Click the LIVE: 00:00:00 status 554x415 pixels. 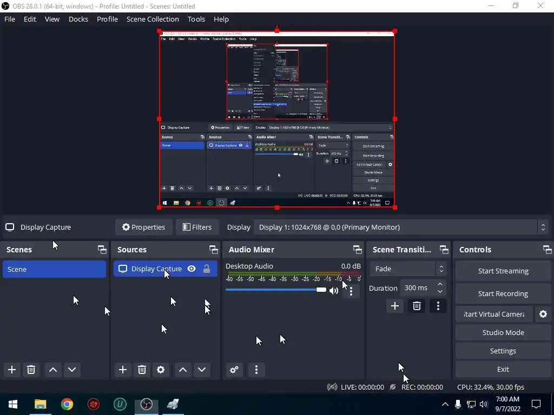click(x=362, y=387)
